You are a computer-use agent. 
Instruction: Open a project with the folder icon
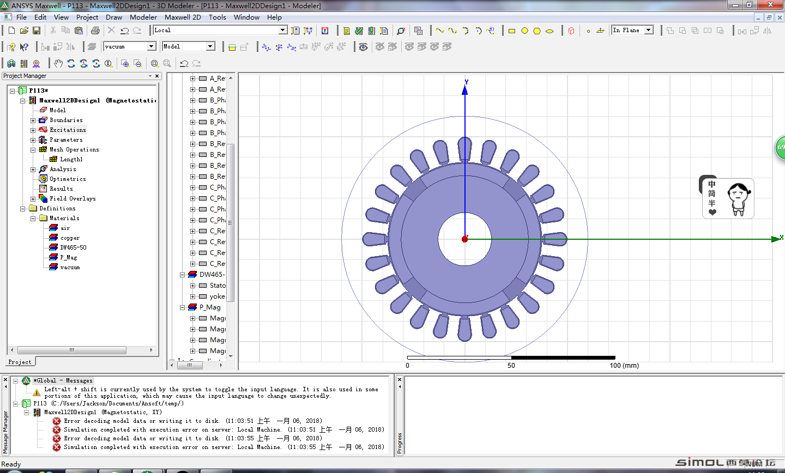(x=24, y=31)
